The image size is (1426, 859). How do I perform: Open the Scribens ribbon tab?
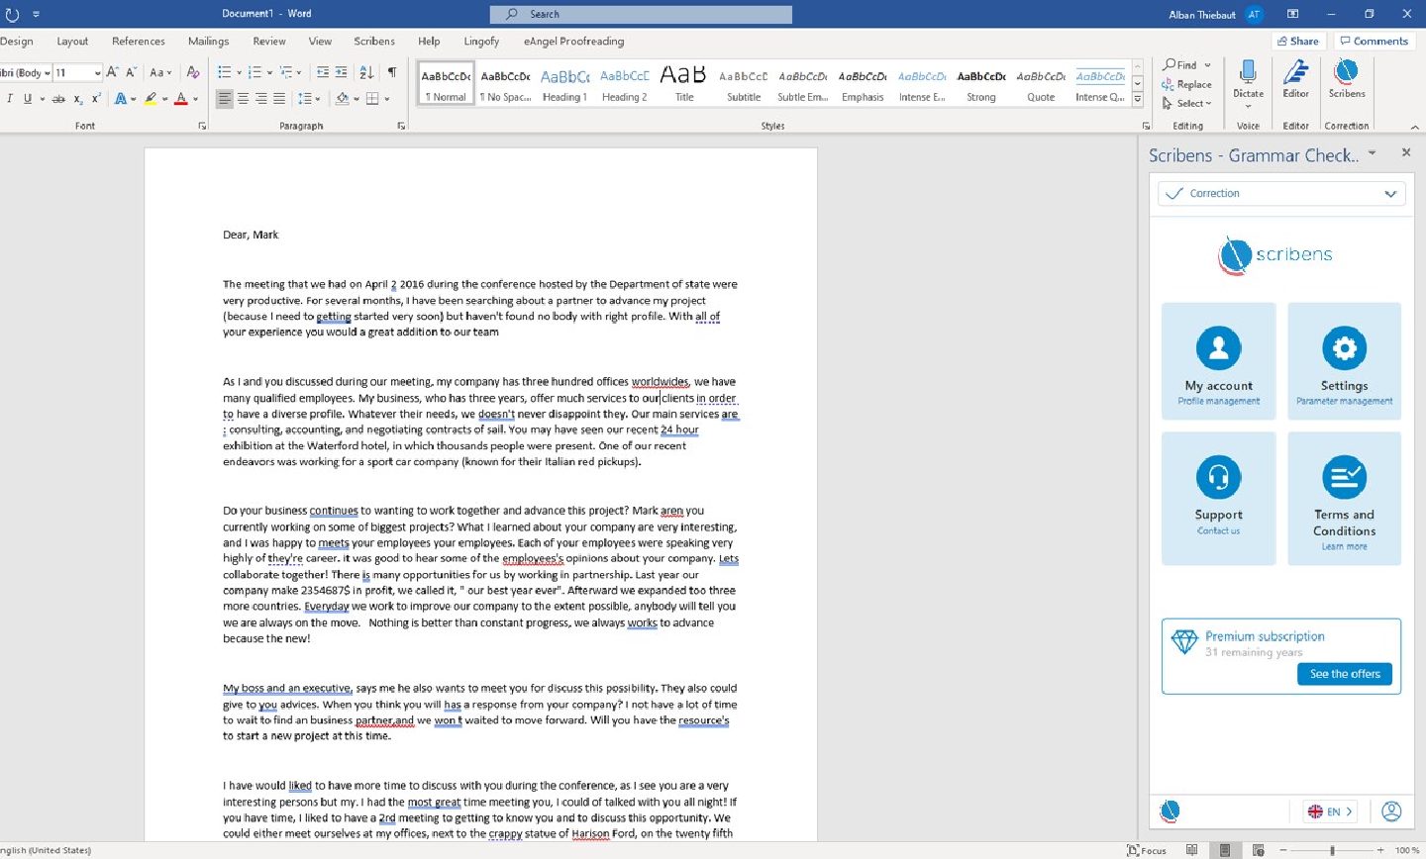(x=374, y=42)
